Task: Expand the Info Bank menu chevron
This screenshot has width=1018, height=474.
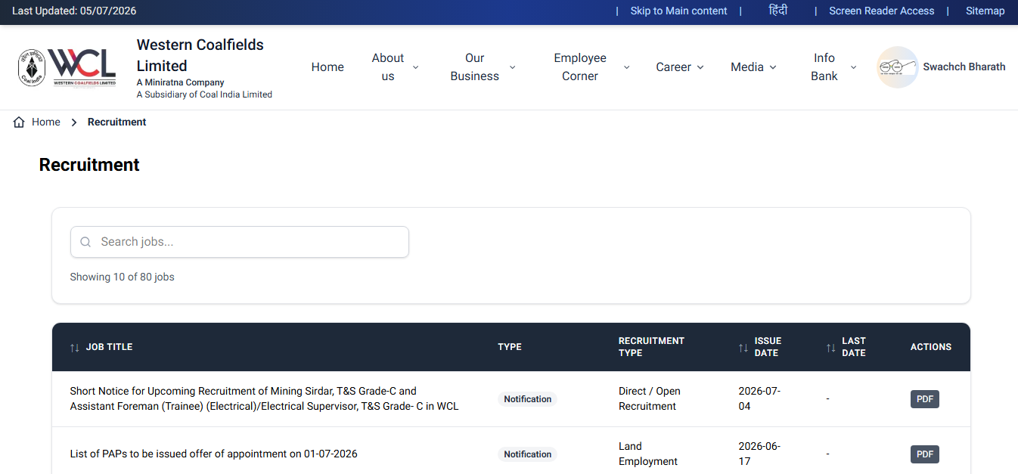Action: click(853, 67)
